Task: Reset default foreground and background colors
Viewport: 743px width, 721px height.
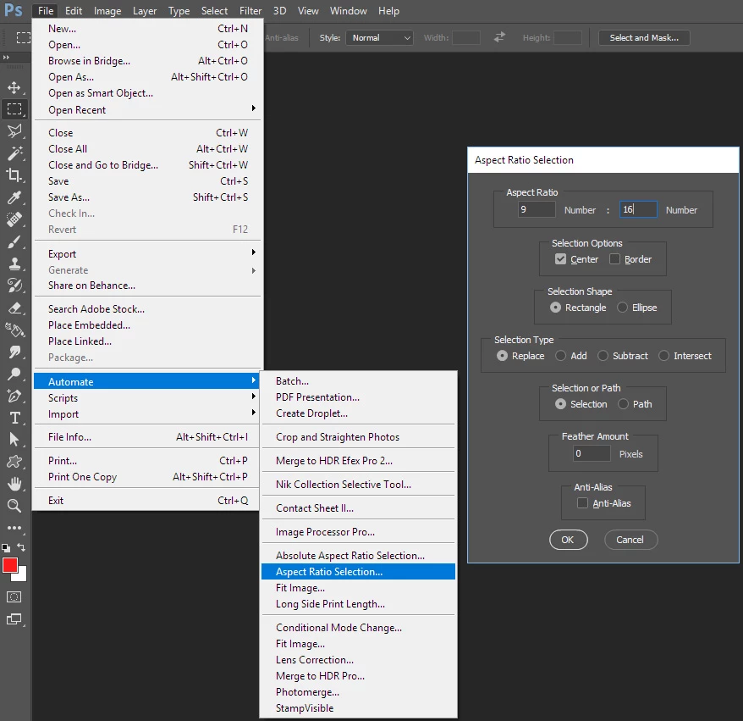Action: 6,548
